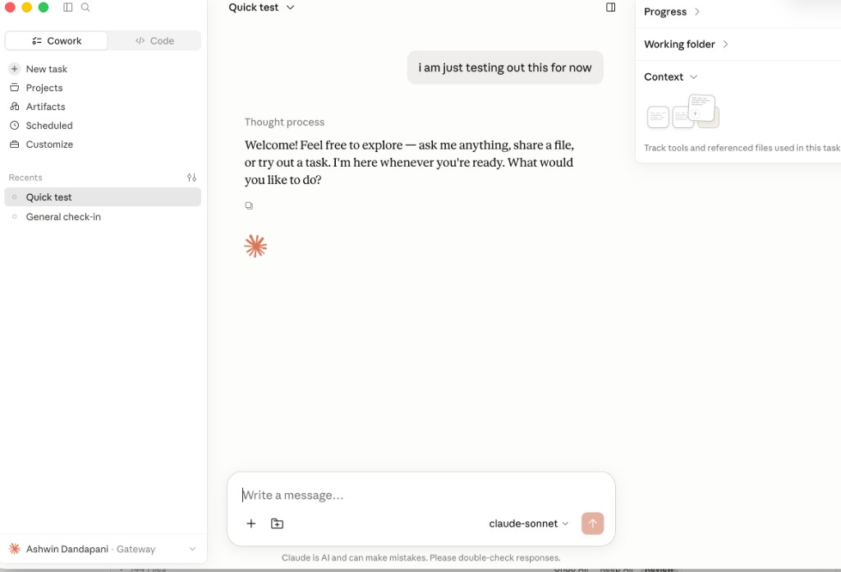Open search with the magnifier icon
This screenshot has height=572, width=841.
[85, 7]
